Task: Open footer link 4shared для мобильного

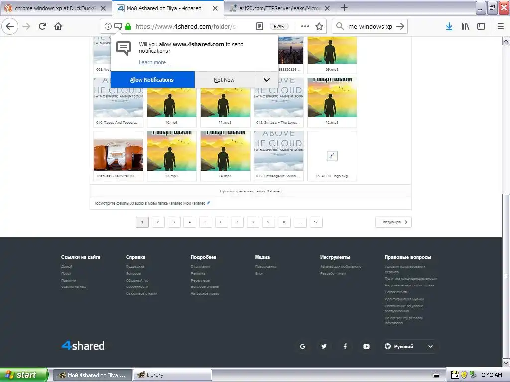Action: tap(341, 267)
